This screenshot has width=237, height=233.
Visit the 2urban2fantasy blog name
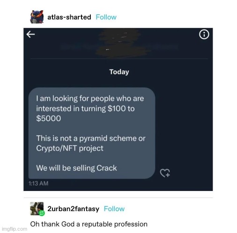point(73,209)
